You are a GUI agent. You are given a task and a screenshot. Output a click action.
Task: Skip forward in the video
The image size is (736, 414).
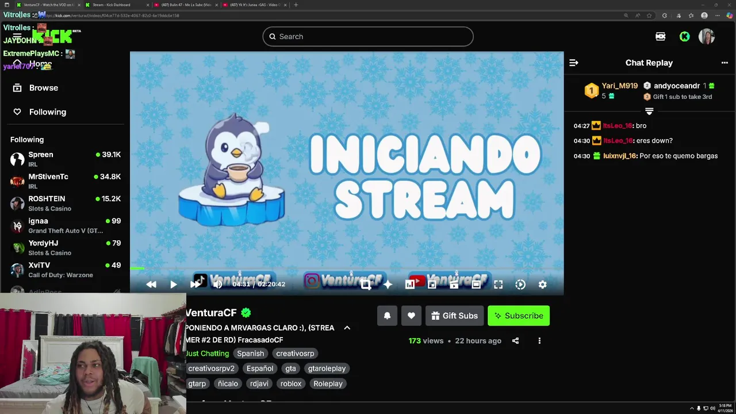195,284
